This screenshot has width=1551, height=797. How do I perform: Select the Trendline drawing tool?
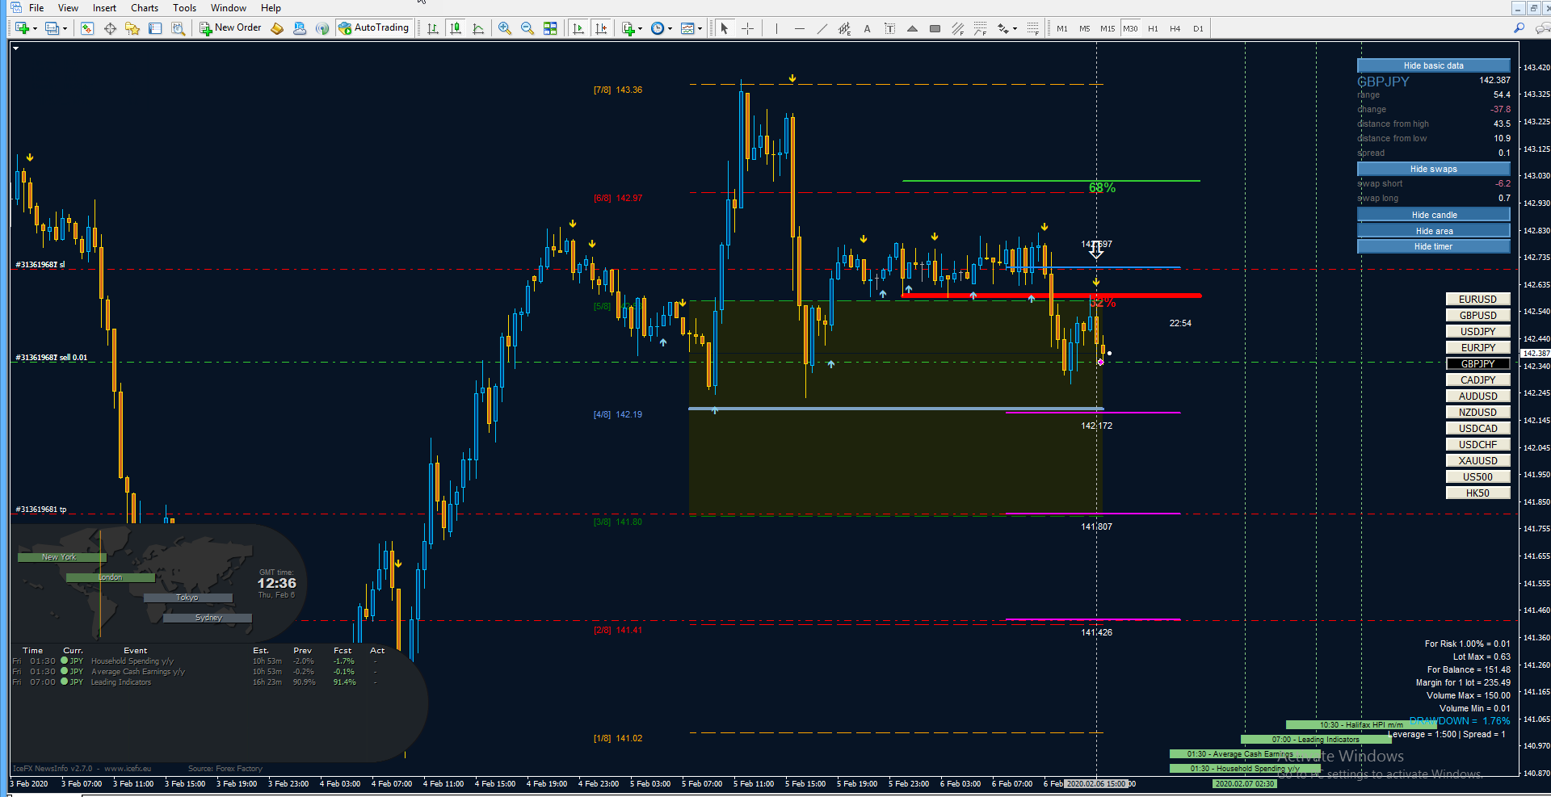pyautogui.click(x=822, y=28)
